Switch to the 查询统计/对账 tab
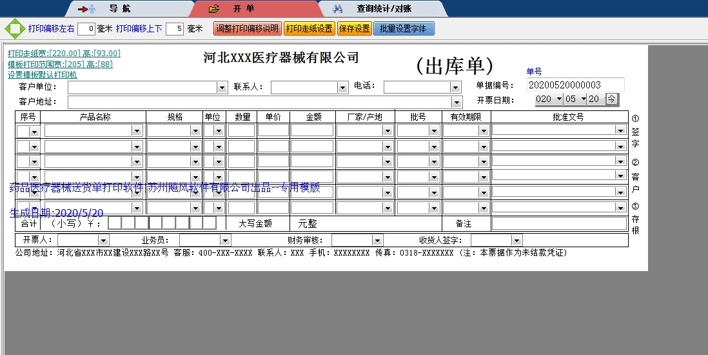Screen dimensions: 708x355 pos(384,9)
